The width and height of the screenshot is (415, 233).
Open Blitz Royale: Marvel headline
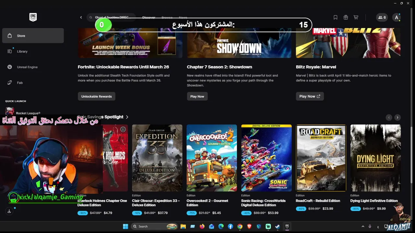[x=316, y=67]
